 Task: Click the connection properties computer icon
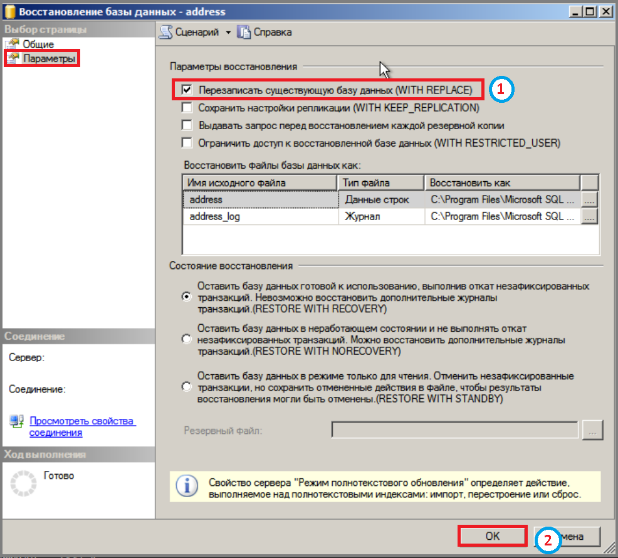click(16, 421)
